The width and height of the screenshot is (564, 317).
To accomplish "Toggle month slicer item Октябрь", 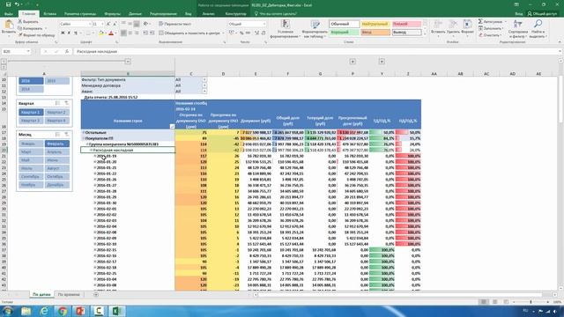I will [56, 176].
